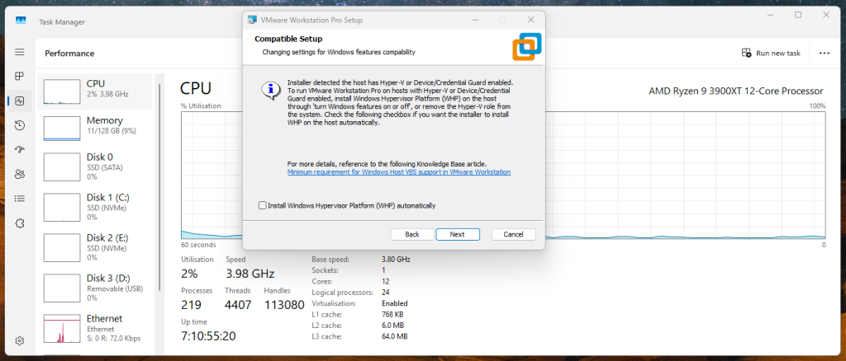Viewport: 846px width, 361px height.
Task: Cancel the VMware Workstation Pro setup
Action: pyautogui.click(x=513, y=234)
